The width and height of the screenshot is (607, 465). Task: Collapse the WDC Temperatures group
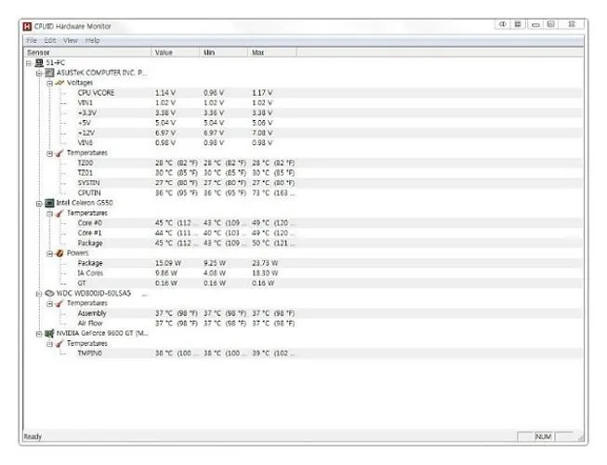[x=49, y=304]
